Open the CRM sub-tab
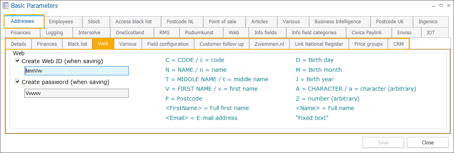Screen dimensions: 454x153 tap(398, 44)
